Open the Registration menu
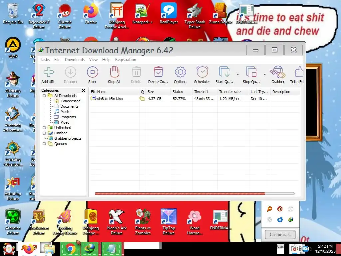This screenshot has height=256, width=341. 126,60
